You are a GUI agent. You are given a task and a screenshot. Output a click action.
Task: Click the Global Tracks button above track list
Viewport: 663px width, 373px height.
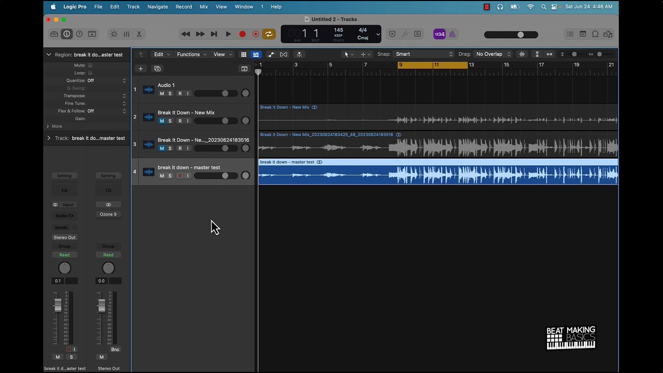[x=244, y=68]
